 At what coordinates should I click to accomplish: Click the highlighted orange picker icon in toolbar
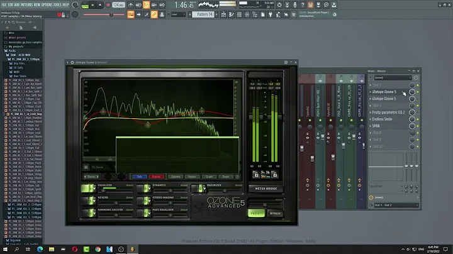[131, 14]
